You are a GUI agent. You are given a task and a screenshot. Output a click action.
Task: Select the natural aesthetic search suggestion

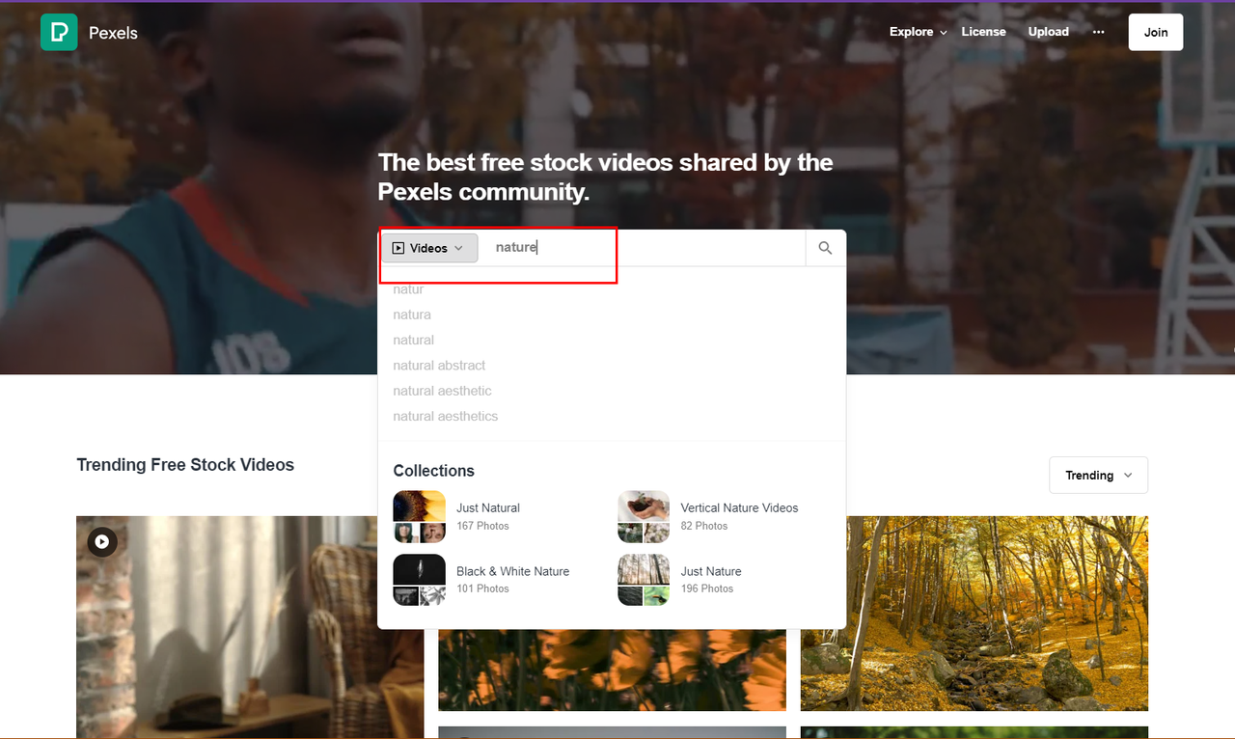(442, 391)
